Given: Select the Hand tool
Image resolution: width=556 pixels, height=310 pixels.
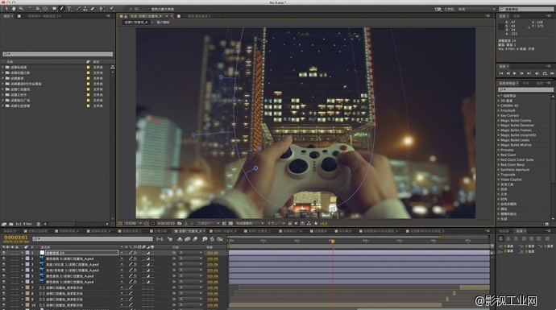Looking at the screenshot, I should (14, 9).
